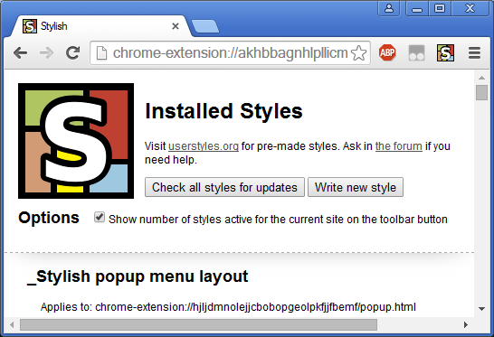Open the forum link
494x337 pixels.
pos(398,146)
